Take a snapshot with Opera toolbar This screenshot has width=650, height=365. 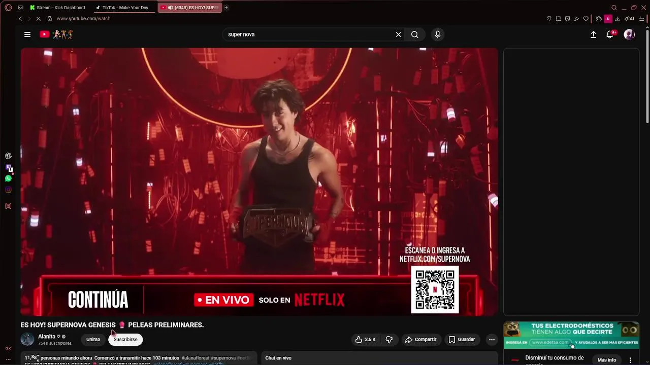558,19
